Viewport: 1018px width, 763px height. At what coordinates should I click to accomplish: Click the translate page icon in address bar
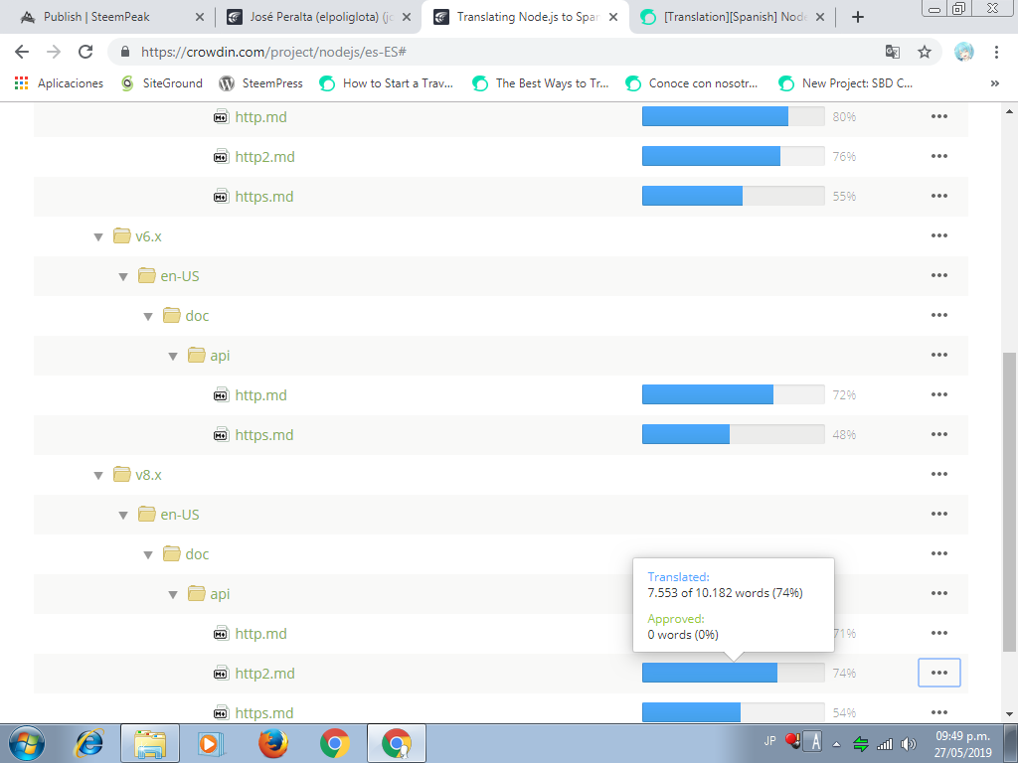[892, 52]
